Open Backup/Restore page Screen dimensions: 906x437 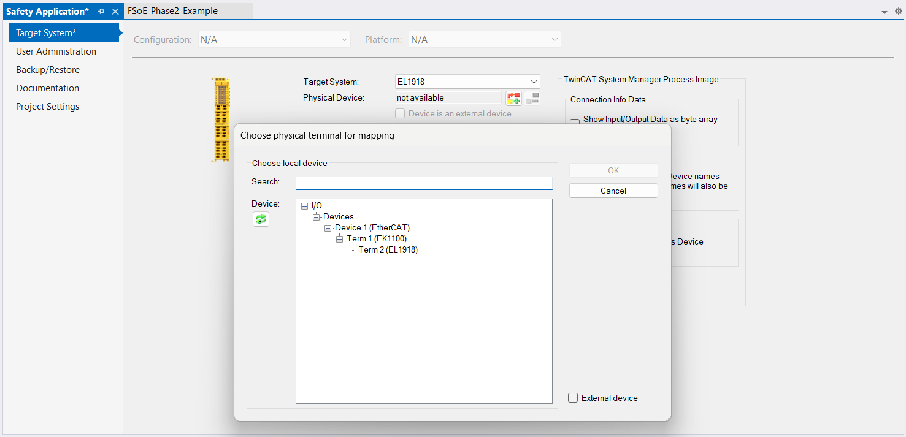click(48, 70)
